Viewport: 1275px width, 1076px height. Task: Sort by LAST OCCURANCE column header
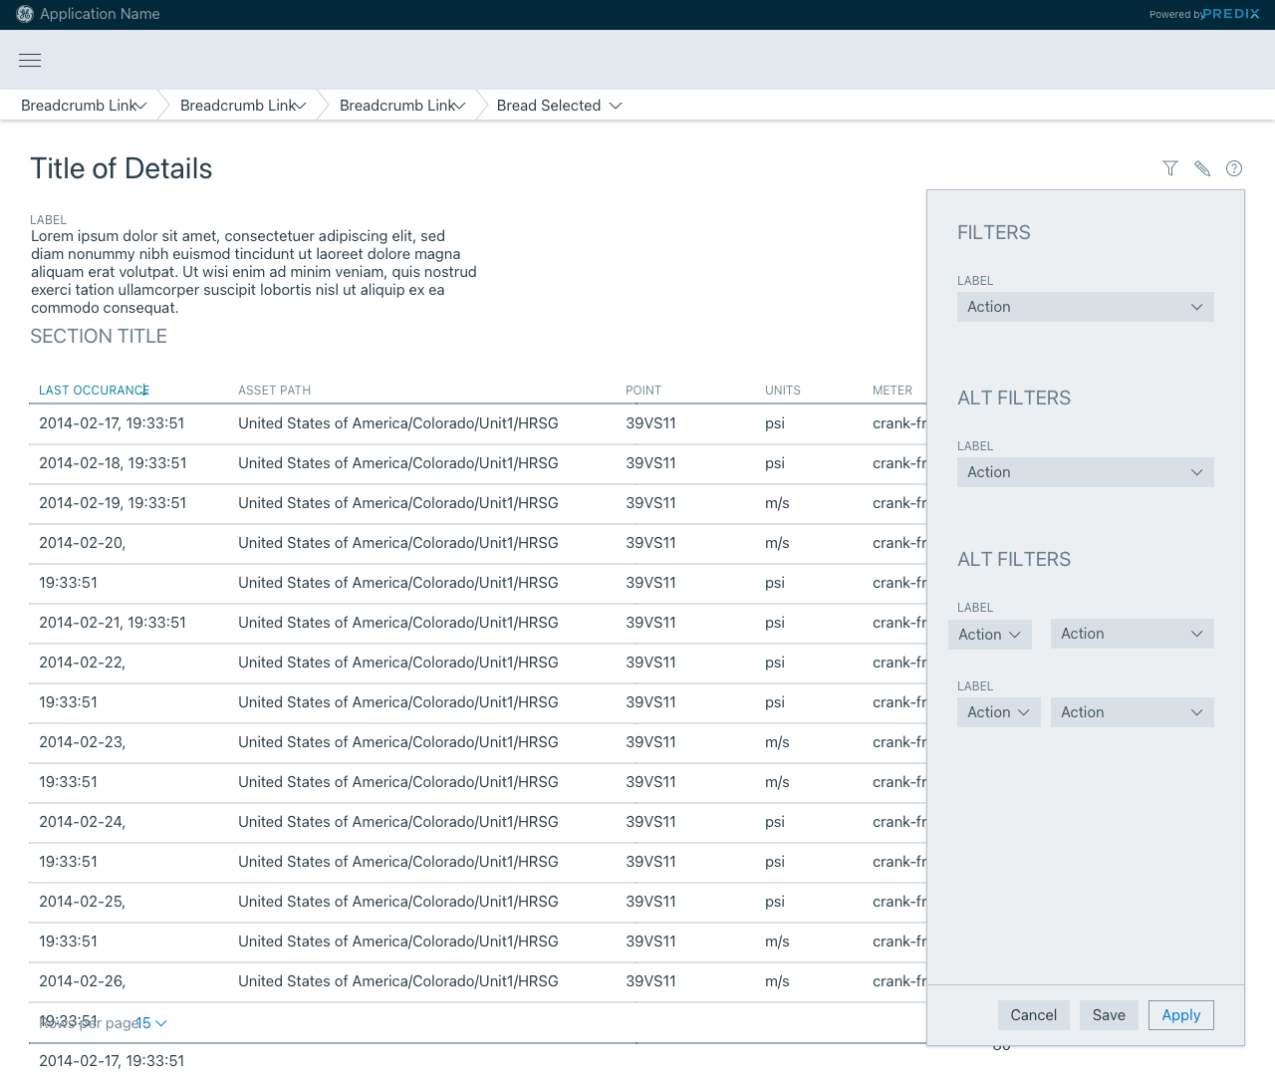[x=94, y=391]
